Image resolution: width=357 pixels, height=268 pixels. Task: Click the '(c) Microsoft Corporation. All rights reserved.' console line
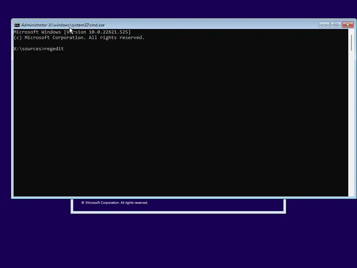click(x=79, y=38)
